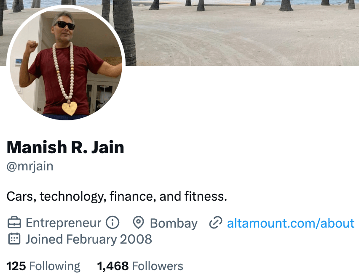Click the Joined February 2008 text
This screenshot has width=359, height=276.
88,239
